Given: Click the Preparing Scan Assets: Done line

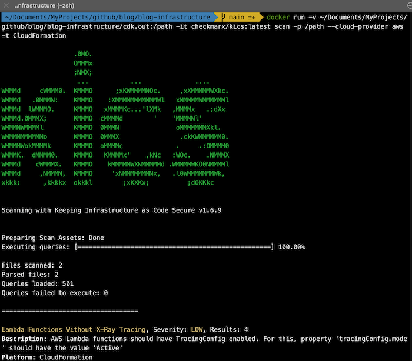Looking at the screenshot, I should (x=53, y=238).
